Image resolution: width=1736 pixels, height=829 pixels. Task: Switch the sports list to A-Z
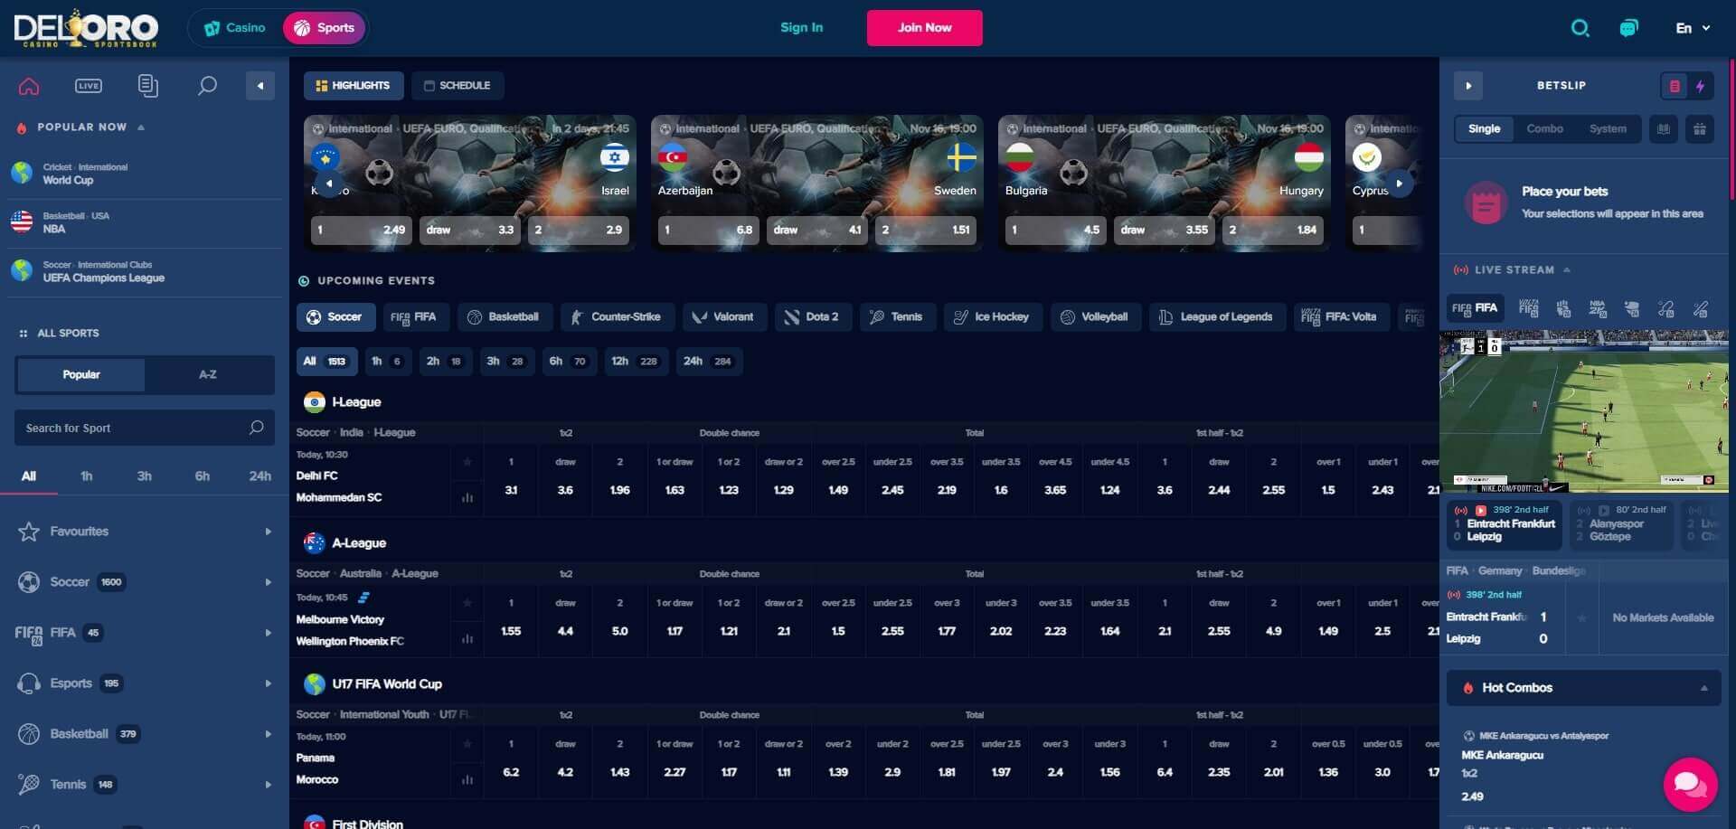208,374
